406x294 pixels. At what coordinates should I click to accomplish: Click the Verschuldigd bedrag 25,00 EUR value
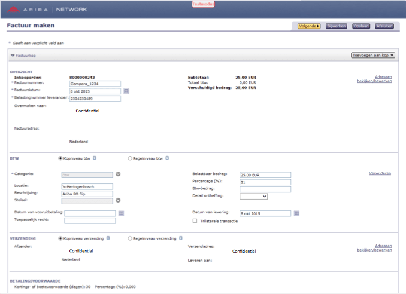point(246,88)
